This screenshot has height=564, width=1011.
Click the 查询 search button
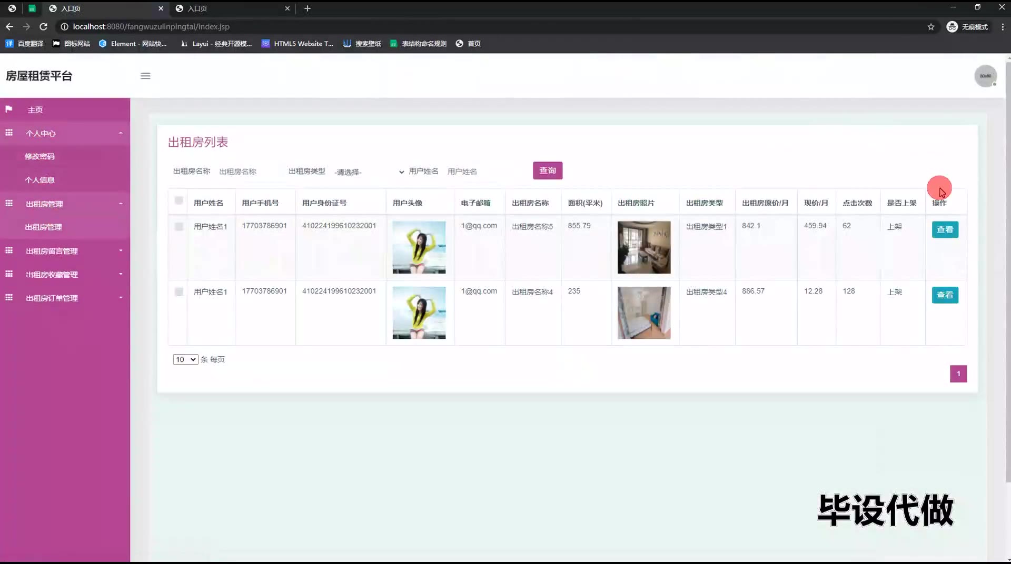click(548, 170)
